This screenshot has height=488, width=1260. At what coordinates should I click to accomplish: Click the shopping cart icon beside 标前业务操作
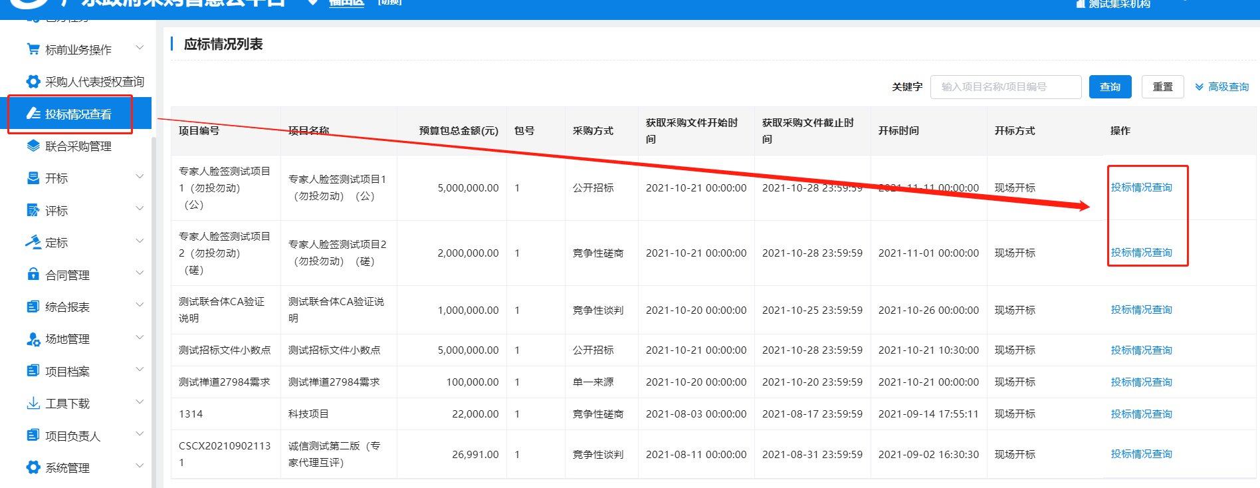[33, 49]
